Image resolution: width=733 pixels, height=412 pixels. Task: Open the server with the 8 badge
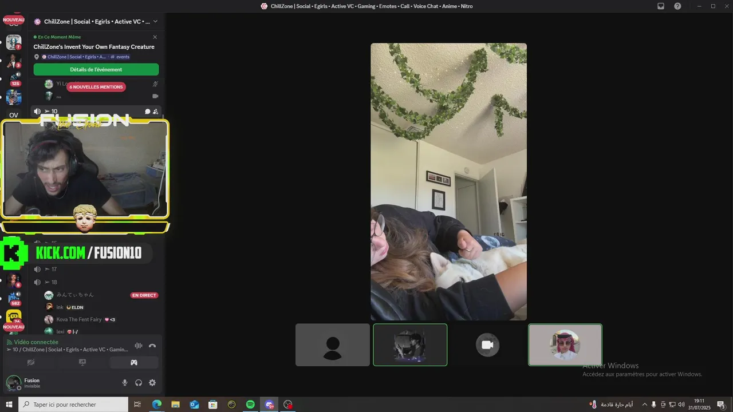coord(14,280)
